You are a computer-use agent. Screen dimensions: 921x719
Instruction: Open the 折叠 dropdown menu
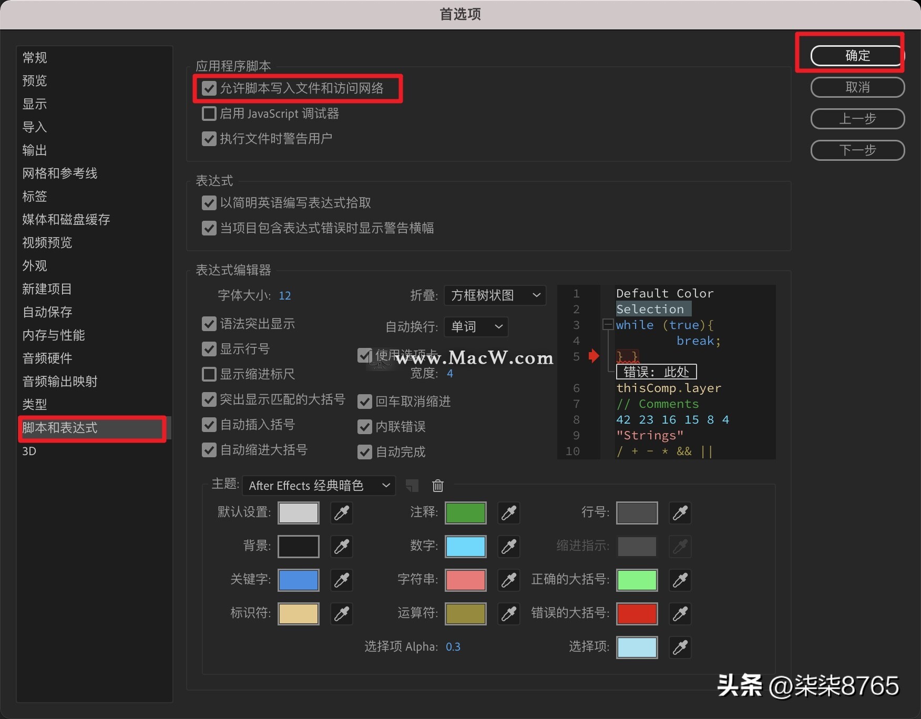pyautogui.click(x=495, y=295)
